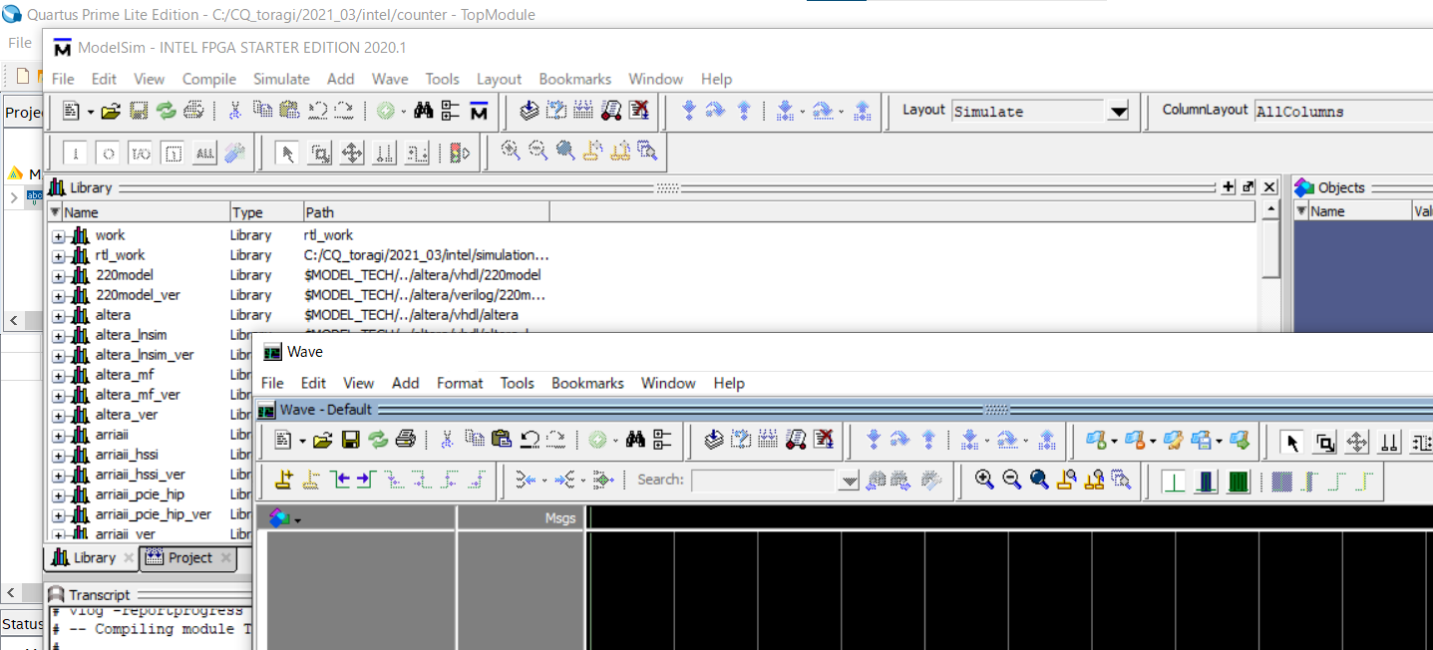Screen dimensions: 1433x650
Task: Click Find binoculars icon in Wave toolbar
Action: 635,440
